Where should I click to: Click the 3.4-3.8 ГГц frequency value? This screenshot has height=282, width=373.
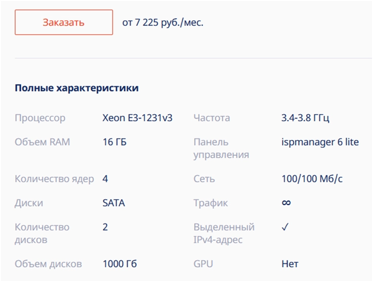tap(306, 118)
